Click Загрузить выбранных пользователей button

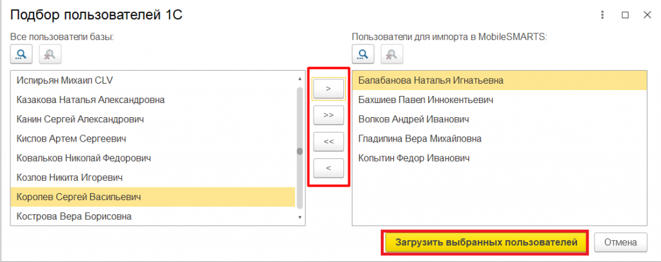coord(486,242)
